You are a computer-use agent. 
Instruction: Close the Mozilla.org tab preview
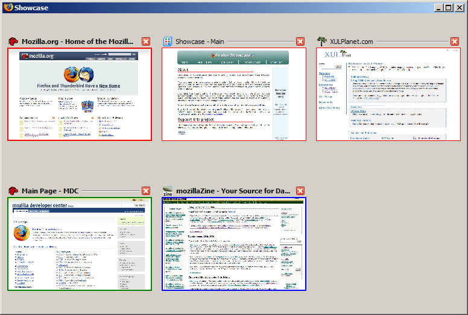point(146,42)
